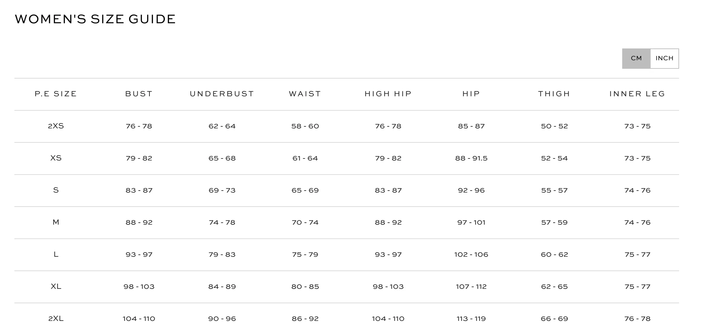Click the WAIST column header
The height and width of the screenshot is (334, 702).
pos(305,94)
